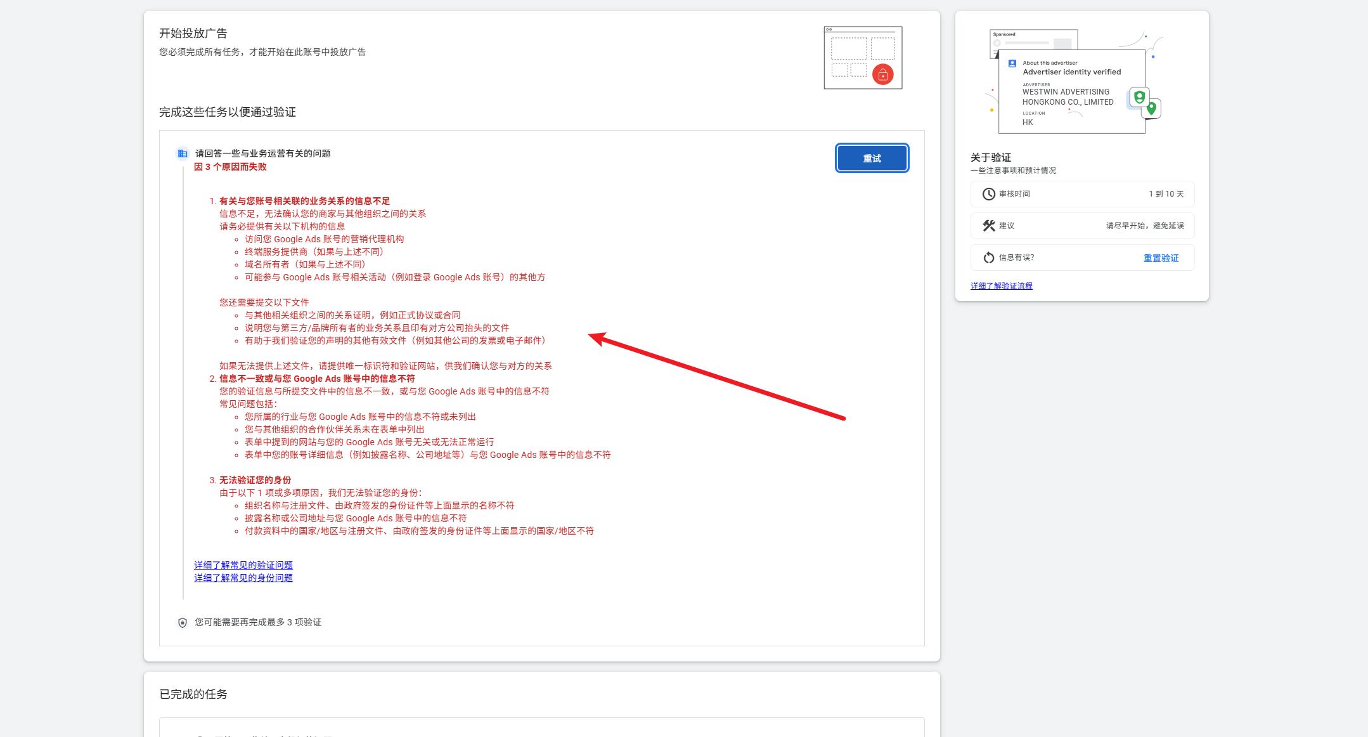
Task: Click the 因 3 个原因而失败 failure status text
Action: click(x=230, y=167)
